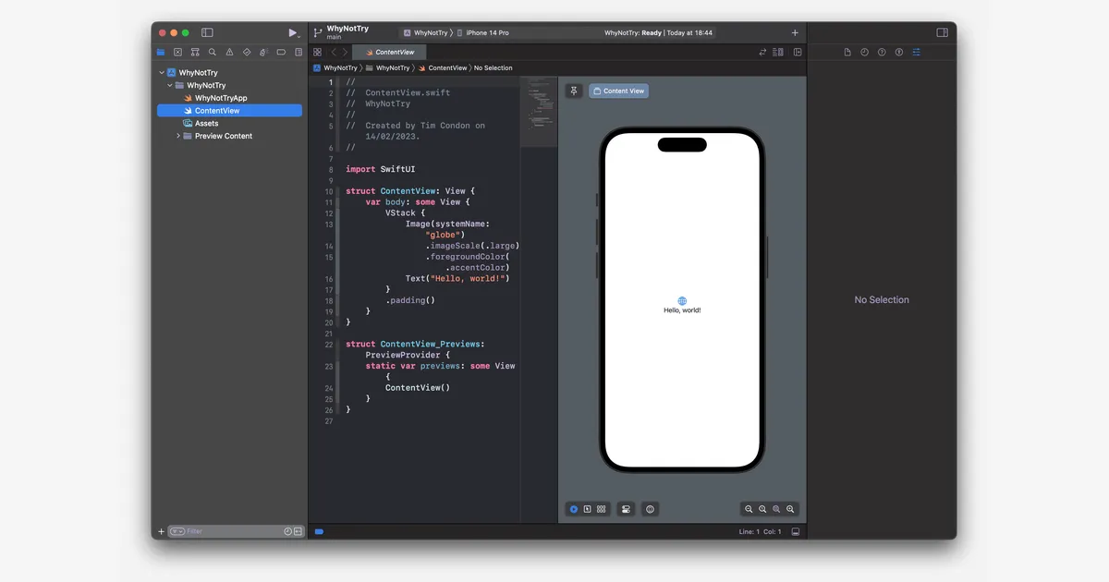The width and height of the screenshot is (1109, 582).
Task: Switch preview to Selectable mode
Action: [588, 509]
